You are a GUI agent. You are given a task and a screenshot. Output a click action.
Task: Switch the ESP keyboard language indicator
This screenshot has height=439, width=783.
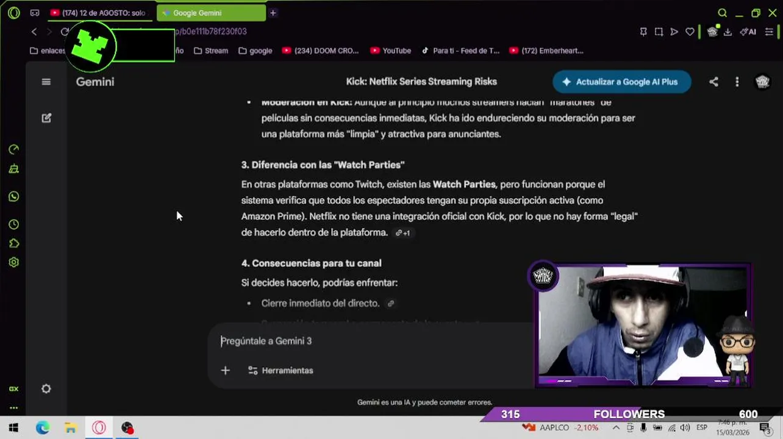coord(702,428)
